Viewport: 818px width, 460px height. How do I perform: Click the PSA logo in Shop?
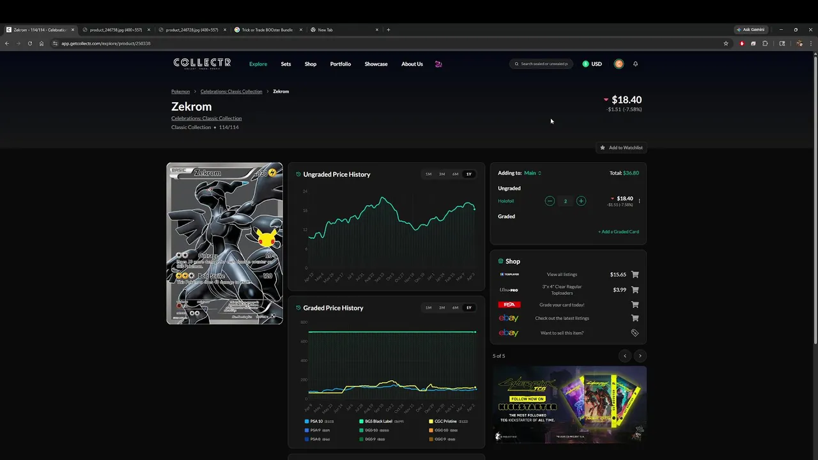coord(509,305)
